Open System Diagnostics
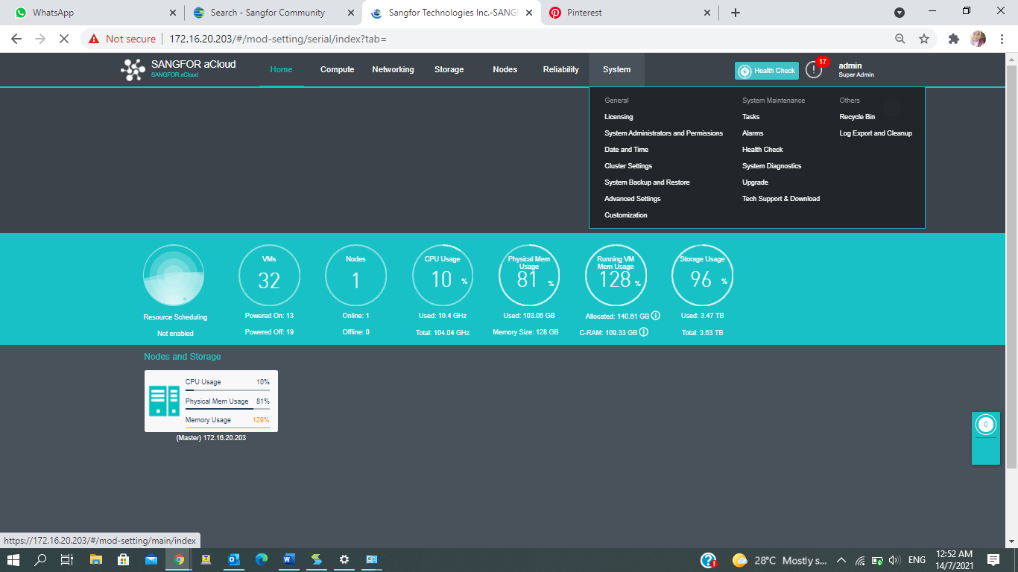 click(771, 166)
